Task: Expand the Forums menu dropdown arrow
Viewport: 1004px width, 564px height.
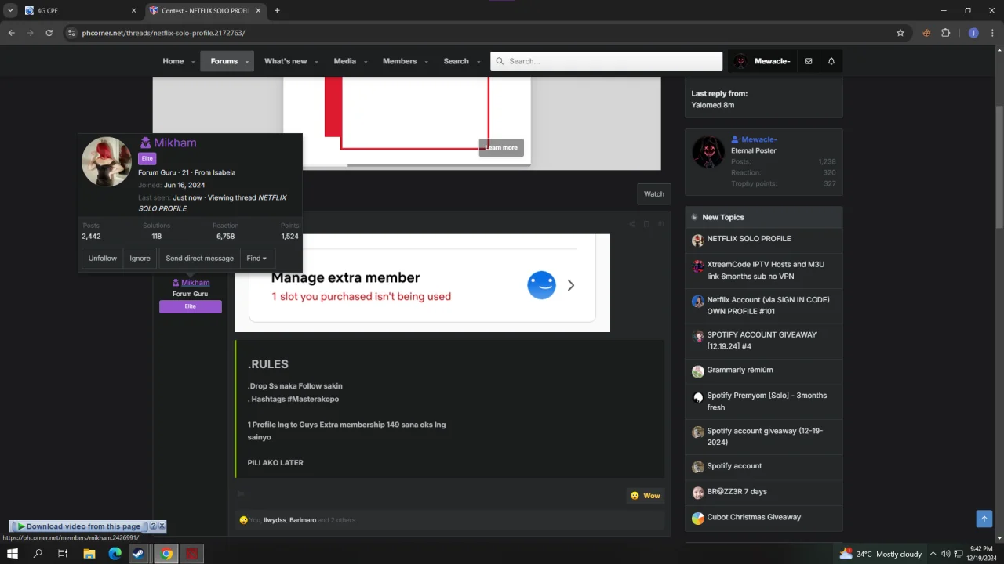Action: click(x=246, y=62)
